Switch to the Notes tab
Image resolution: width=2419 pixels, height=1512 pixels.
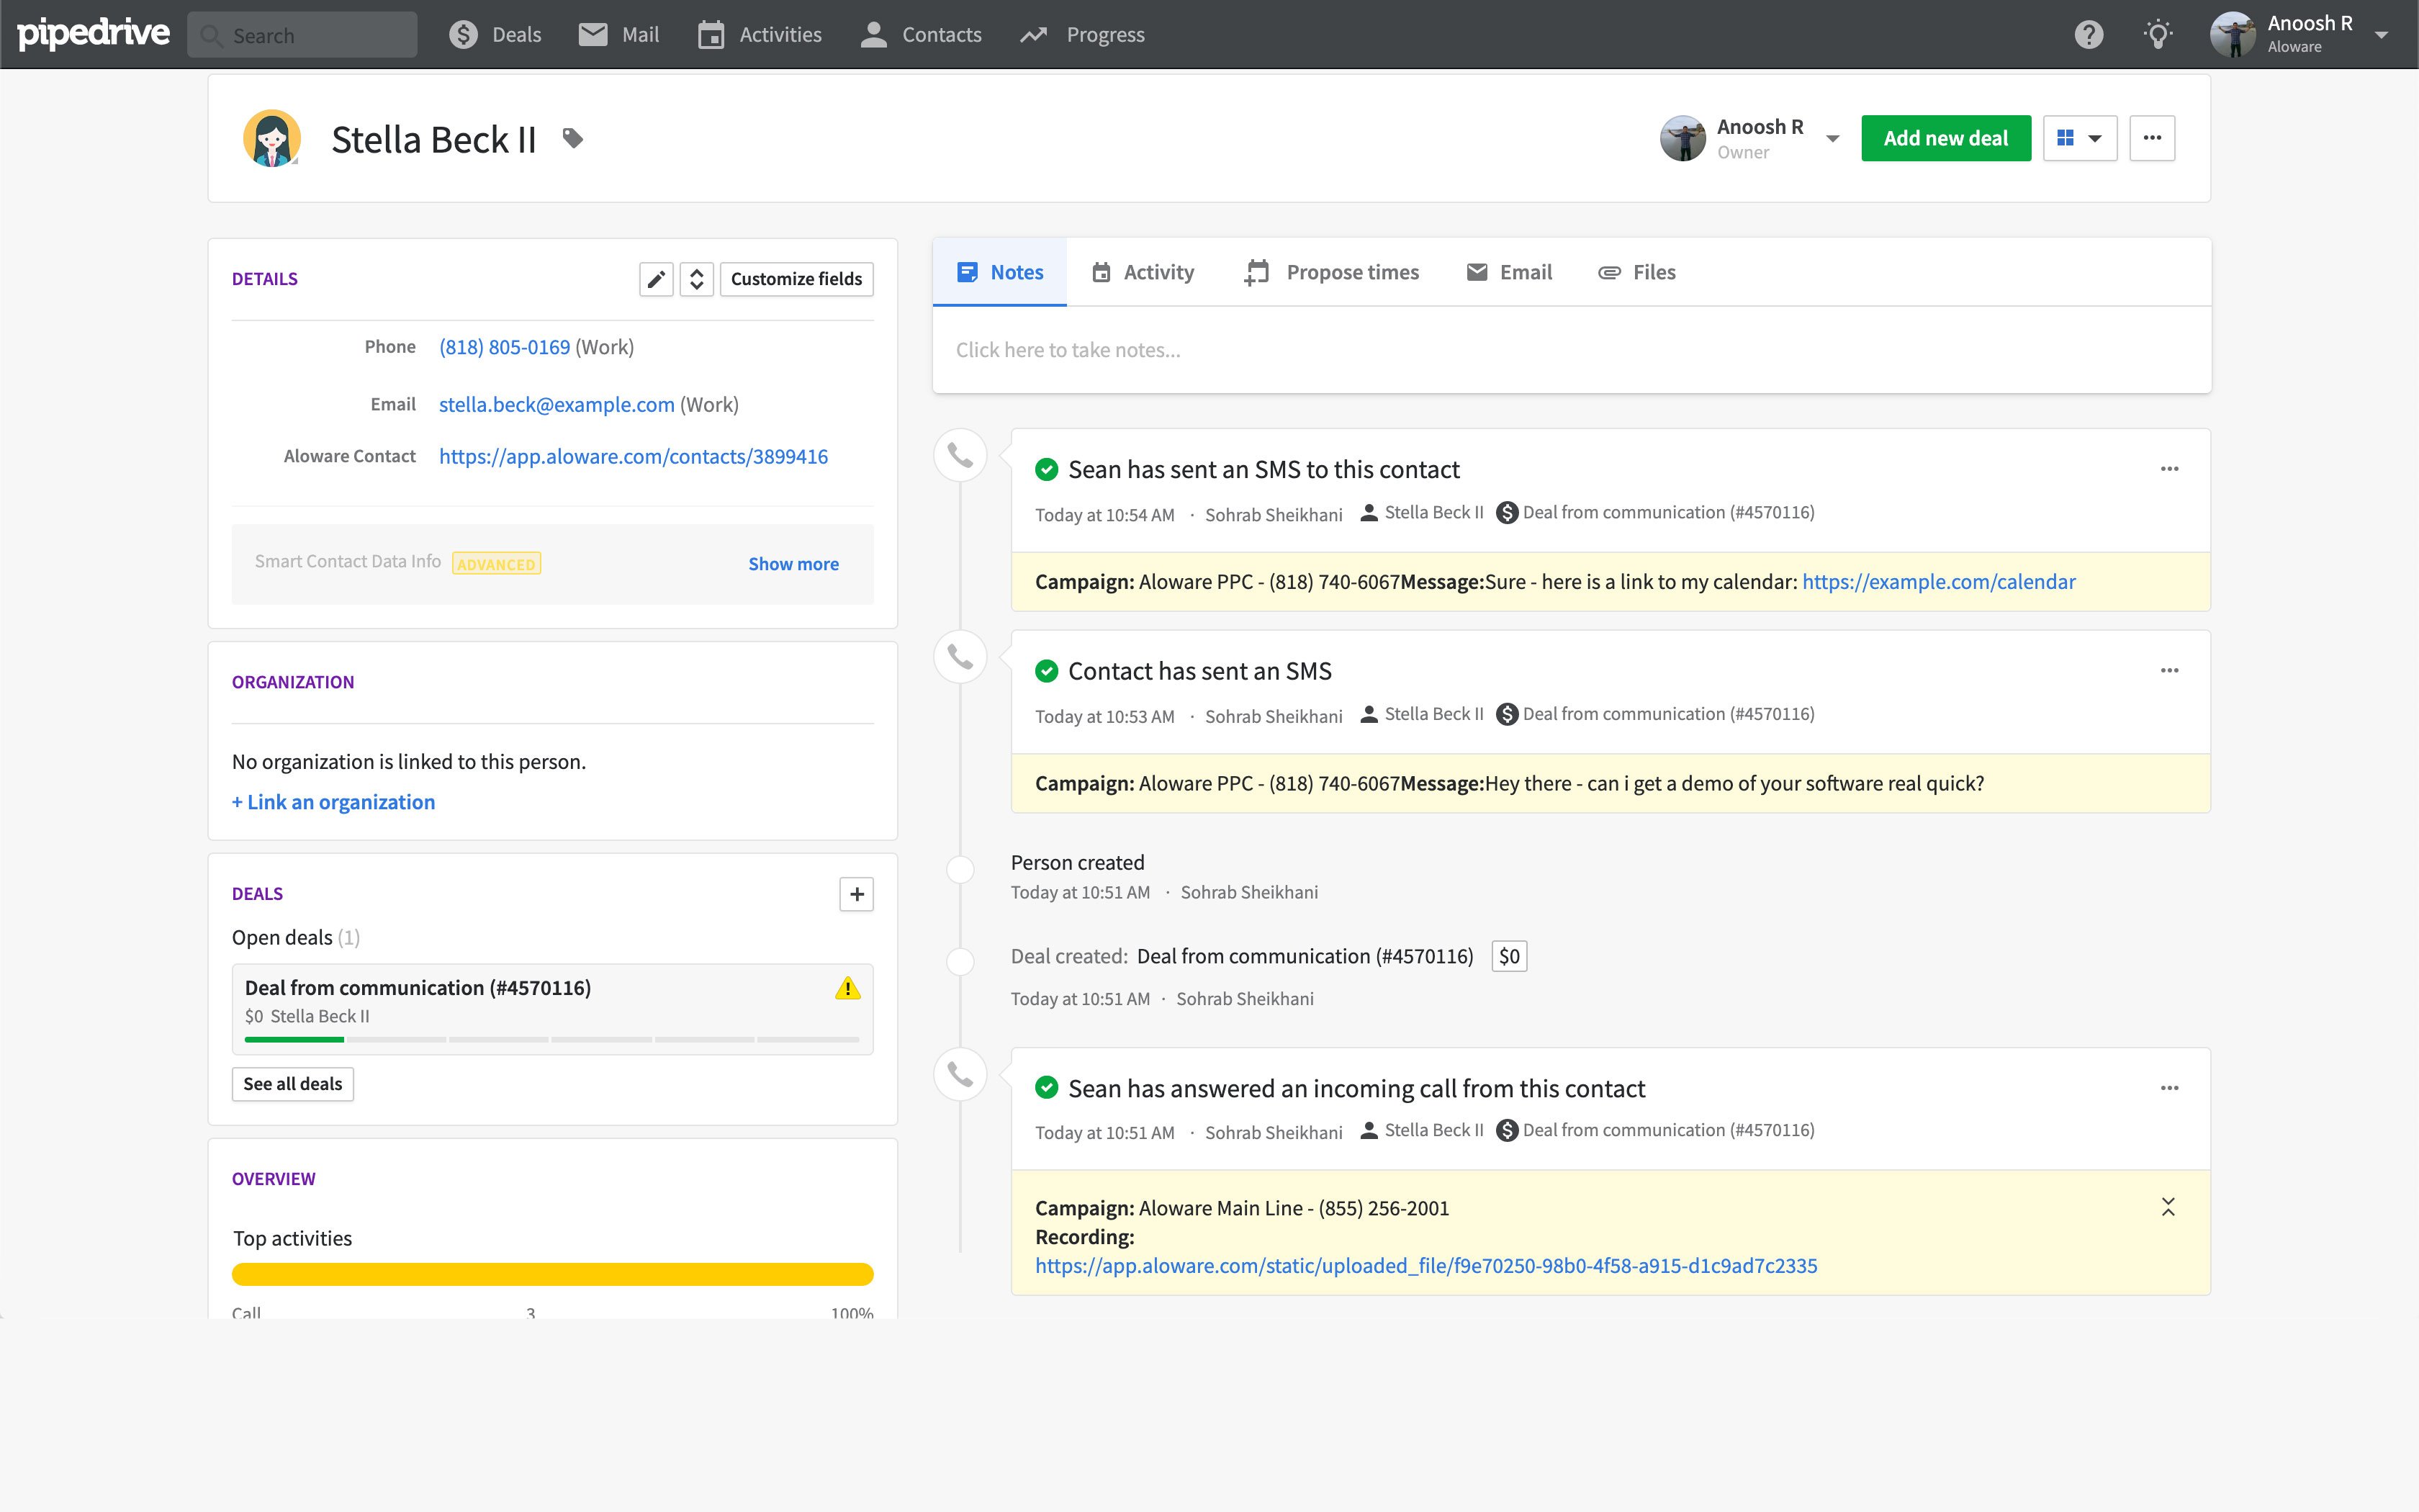[x=999, y=272]
